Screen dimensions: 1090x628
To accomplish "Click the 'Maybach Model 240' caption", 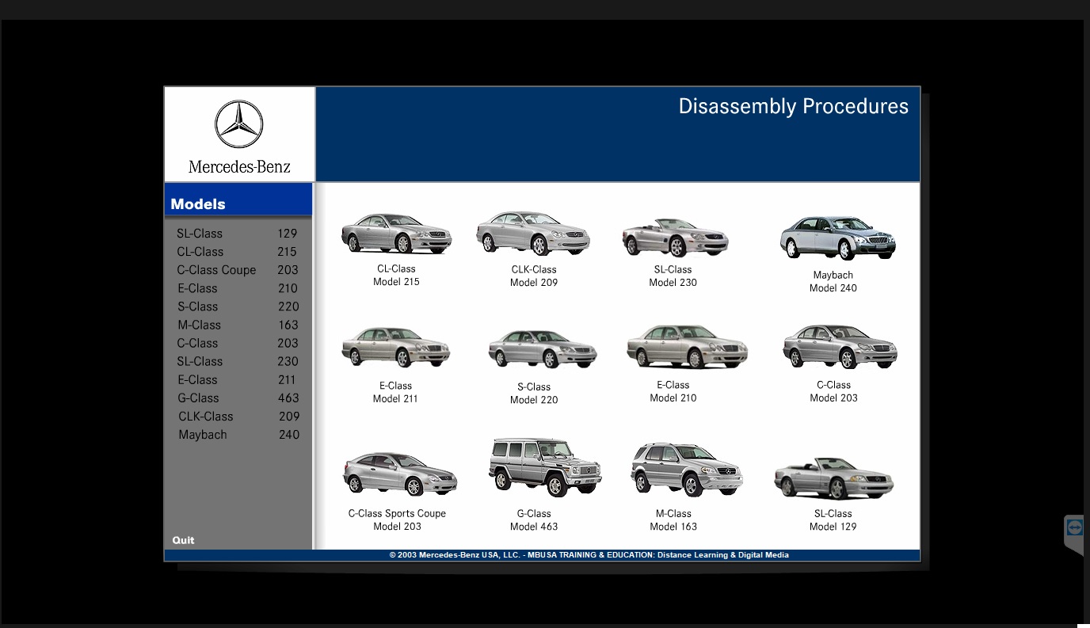I will click(833, 282).
